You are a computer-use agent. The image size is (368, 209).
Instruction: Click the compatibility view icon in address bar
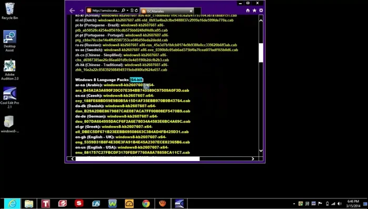132,11
